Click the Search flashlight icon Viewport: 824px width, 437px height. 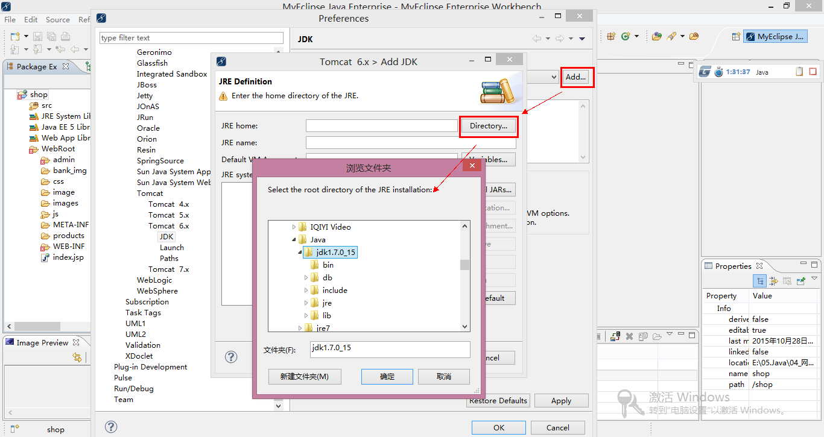(x=671, y=37)
